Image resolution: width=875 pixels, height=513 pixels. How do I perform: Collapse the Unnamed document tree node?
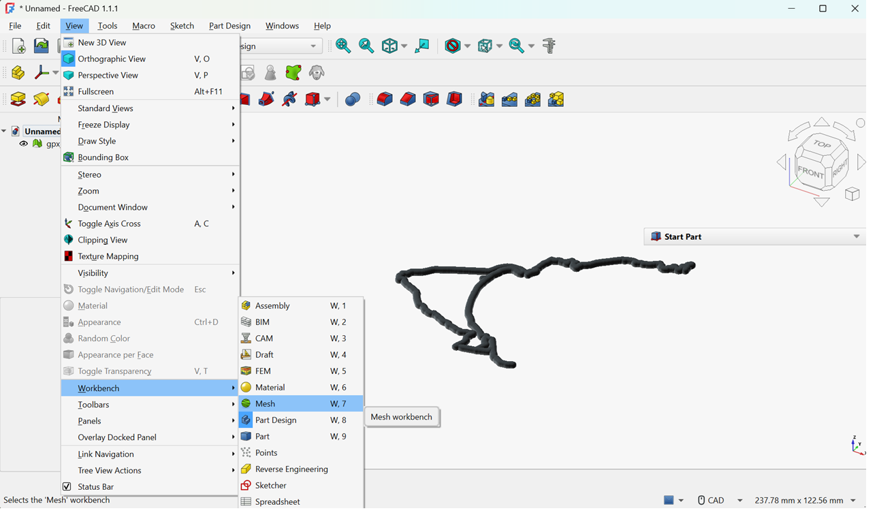tap(5, 131)
